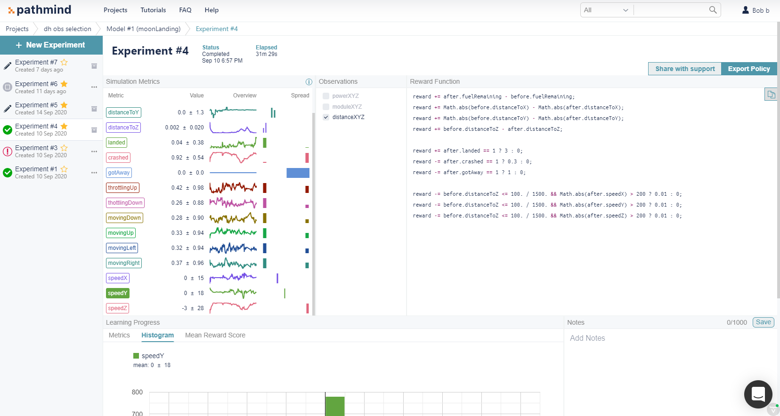780x416 pixels.
Task: Toggle the moduleXYZ observation checkbox
Action: pos(326,107)
